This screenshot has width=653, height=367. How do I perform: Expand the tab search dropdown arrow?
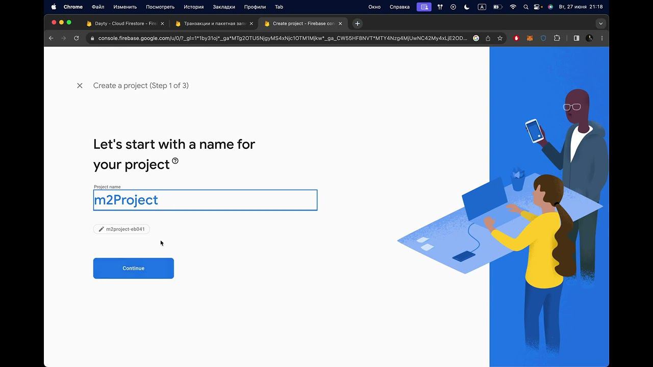click(600, 23)
